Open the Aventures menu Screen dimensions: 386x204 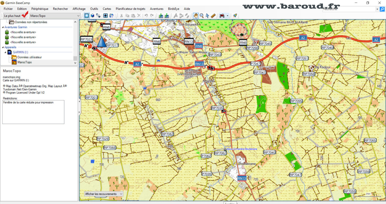[157, 9]
